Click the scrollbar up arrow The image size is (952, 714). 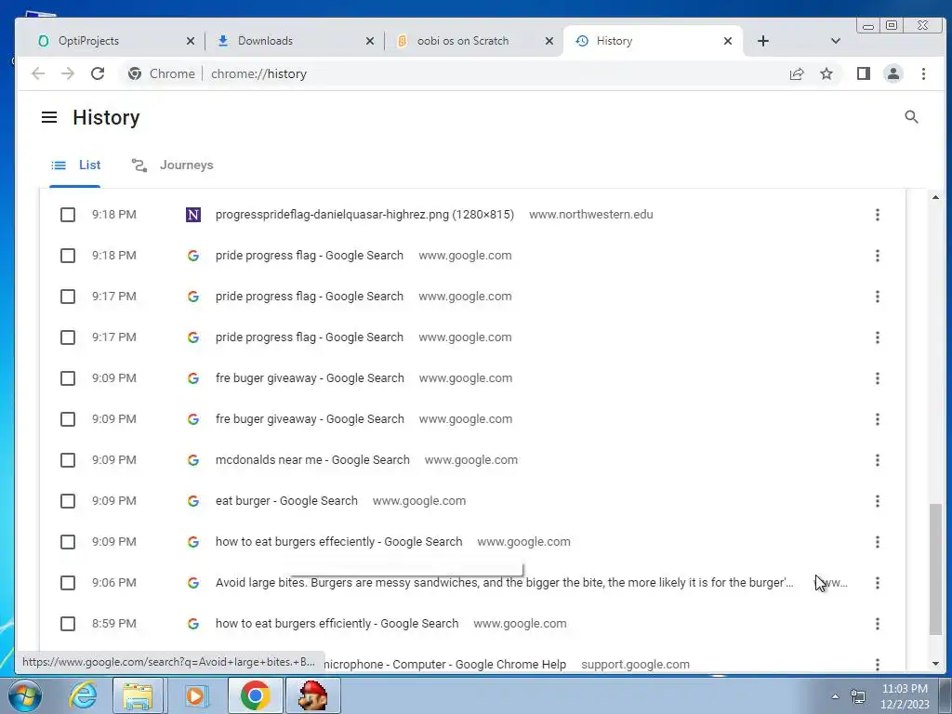[x=935, y=197]
